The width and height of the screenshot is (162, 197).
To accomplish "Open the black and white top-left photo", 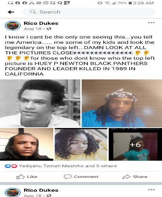I will tap(40, 103).
